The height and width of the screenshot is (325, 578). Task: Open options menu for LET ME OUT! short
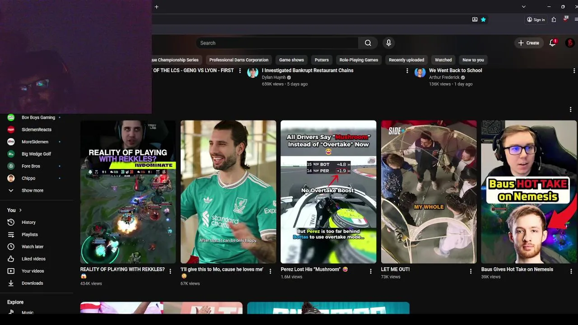[x=471, y=271]
